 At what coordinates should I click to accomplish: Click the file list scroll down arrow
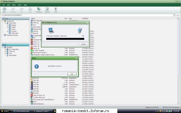(x=178, y=104)
